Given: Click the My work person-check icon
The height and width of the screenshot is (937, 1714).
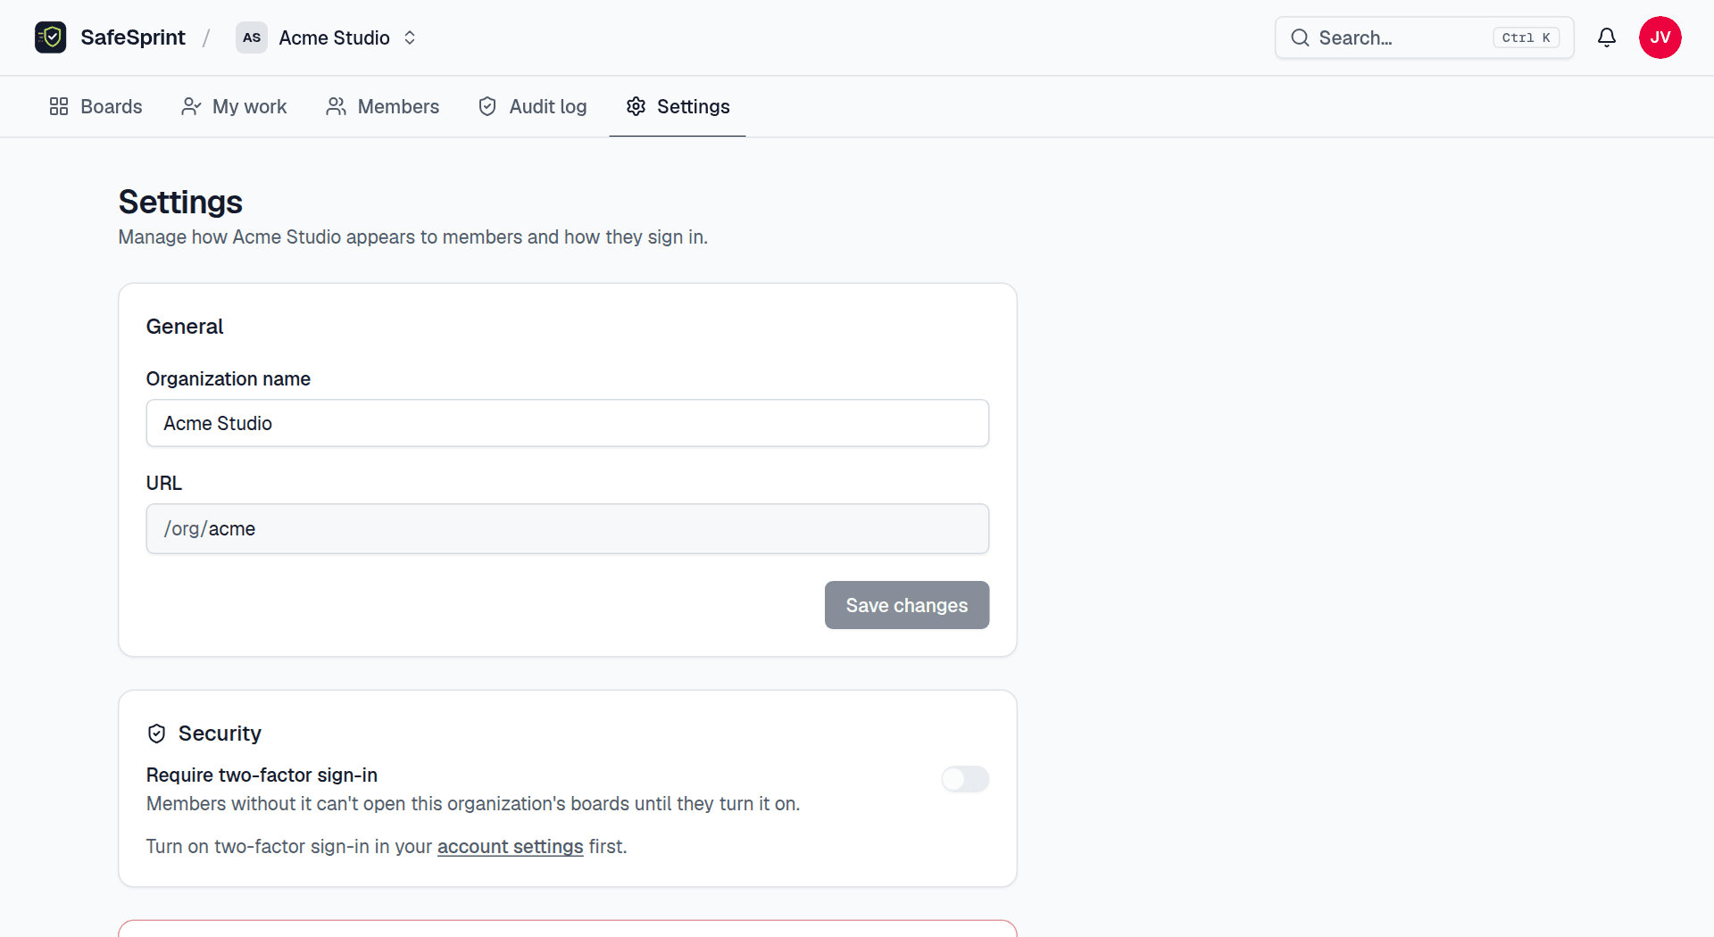Looking at the screenshot, I should coord(191,106).
